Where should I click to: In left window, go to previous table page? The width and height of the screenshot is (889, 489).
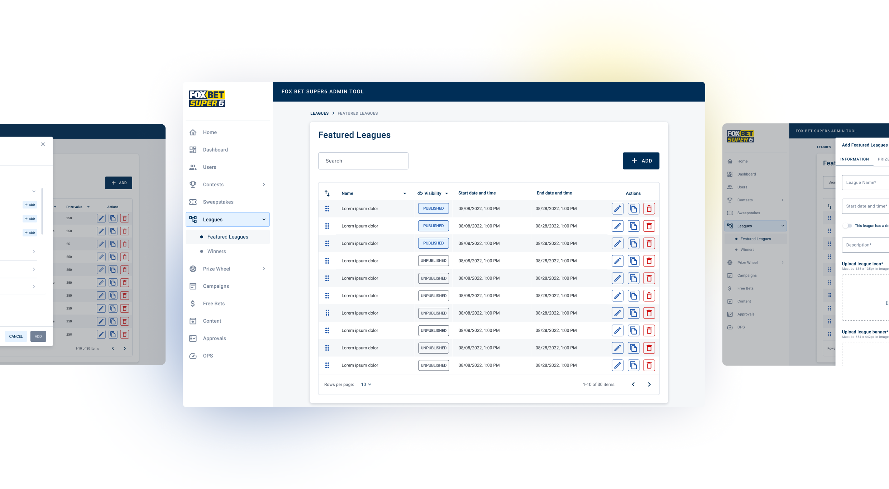(113, 348)
